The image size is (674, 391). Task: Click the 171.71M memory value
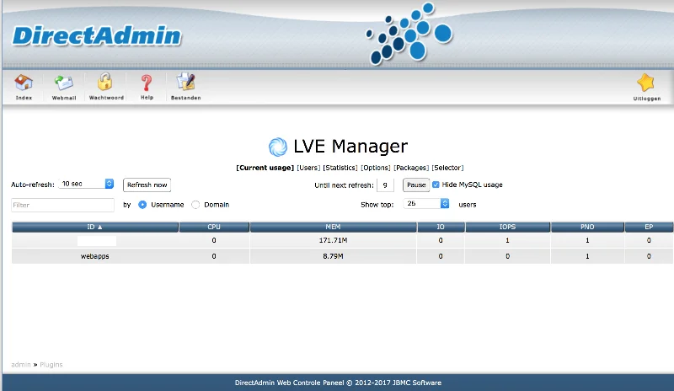click(333, 240)
